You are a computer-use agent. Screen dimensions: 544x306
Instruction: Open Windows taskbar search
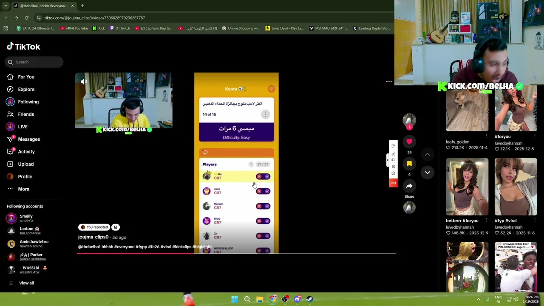(247, 299)
